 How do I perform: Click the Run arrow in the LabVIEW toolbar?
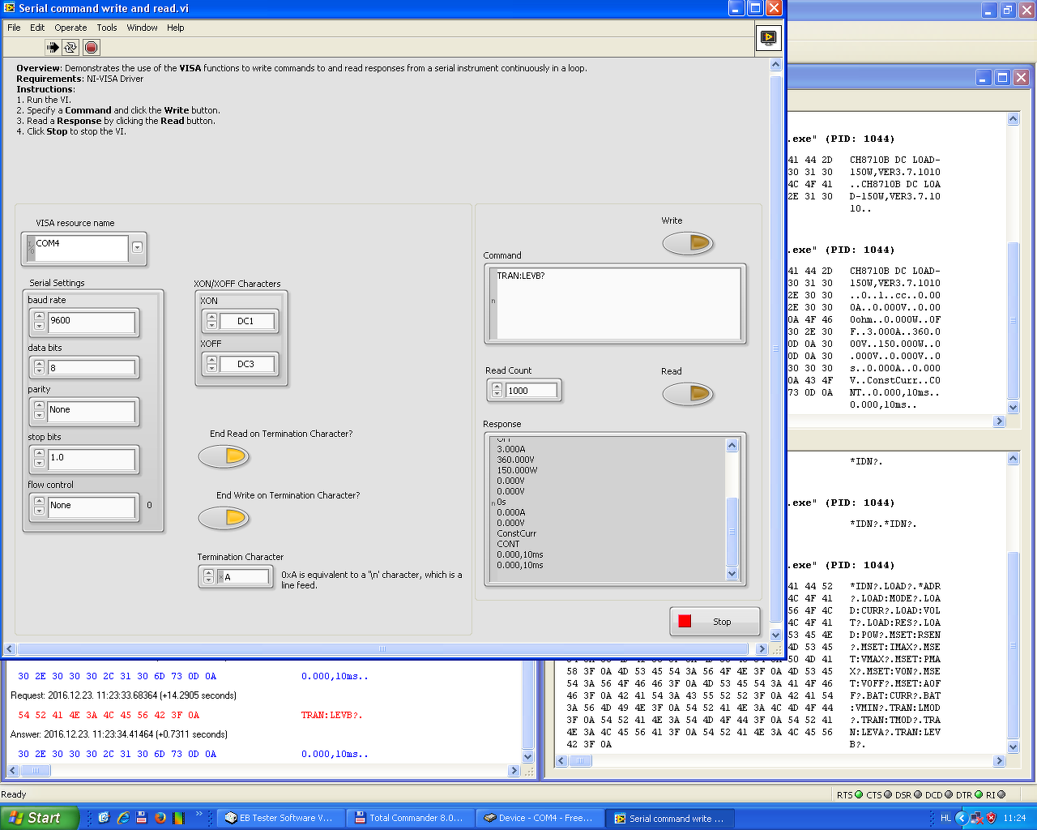(53, 48)
